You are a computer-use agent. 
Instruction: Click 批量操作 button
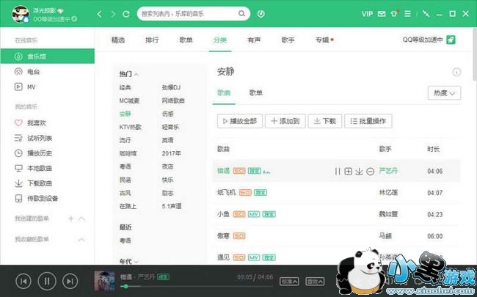pyautogui.click(x=368, y=121)
